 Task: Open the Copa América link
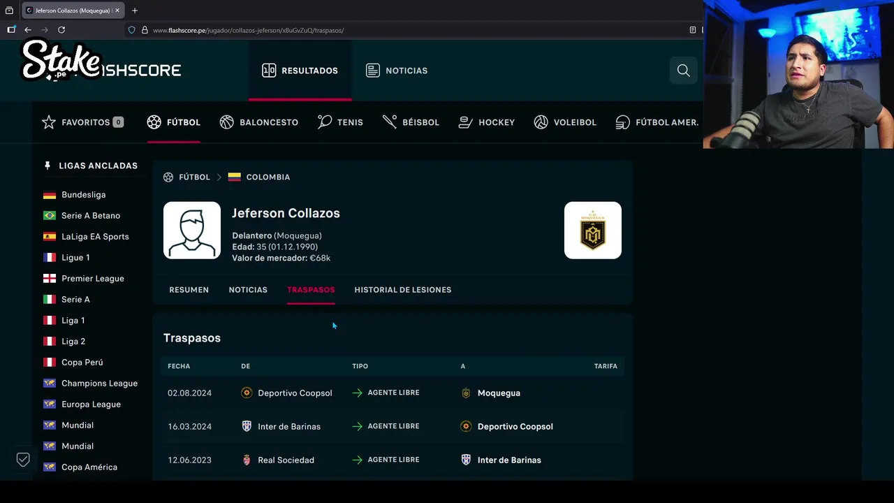89,467
